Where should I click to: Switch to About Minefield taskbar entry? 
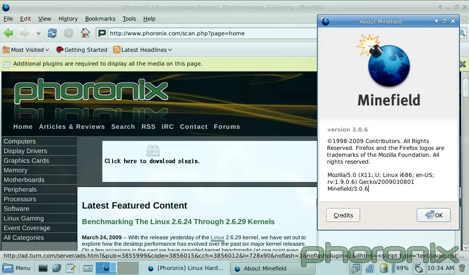pyautogui.click(x=272, y=268)
